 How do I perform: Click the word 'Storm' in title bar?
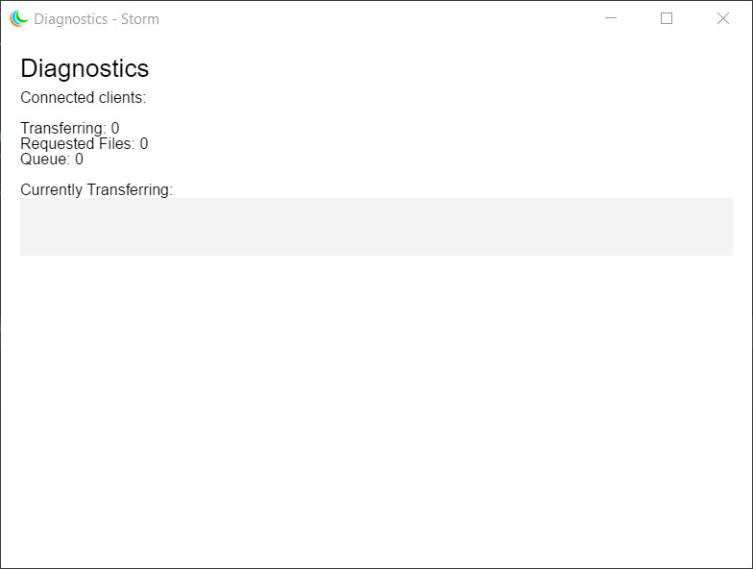pyautogui.click(x=140, y=19)
